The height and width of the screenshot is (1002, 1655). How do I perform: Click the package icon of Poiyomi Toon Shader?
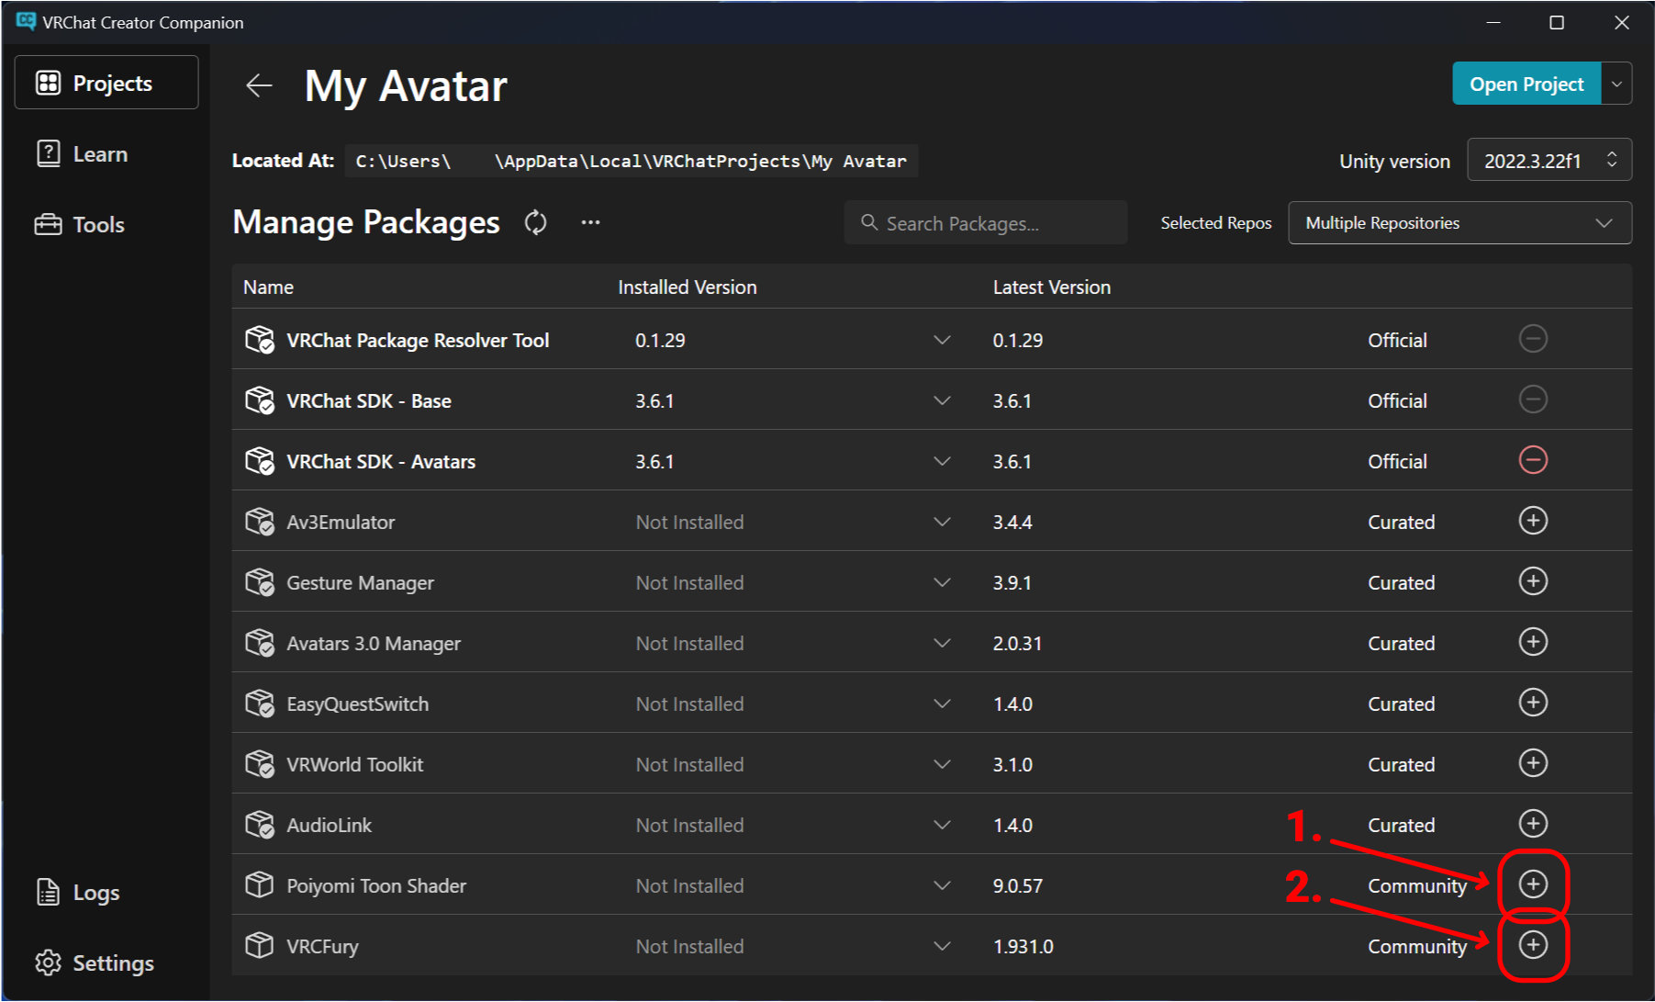pyautogui.click(x=260, y=885)
